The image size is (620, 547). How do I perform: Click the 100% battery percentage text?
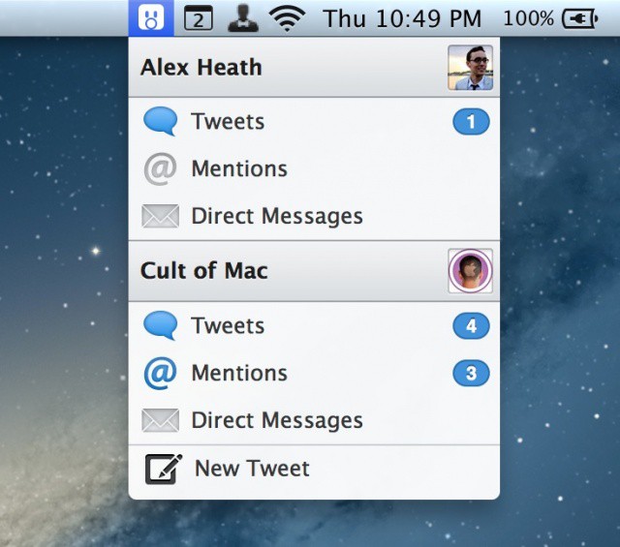(528, 18)
